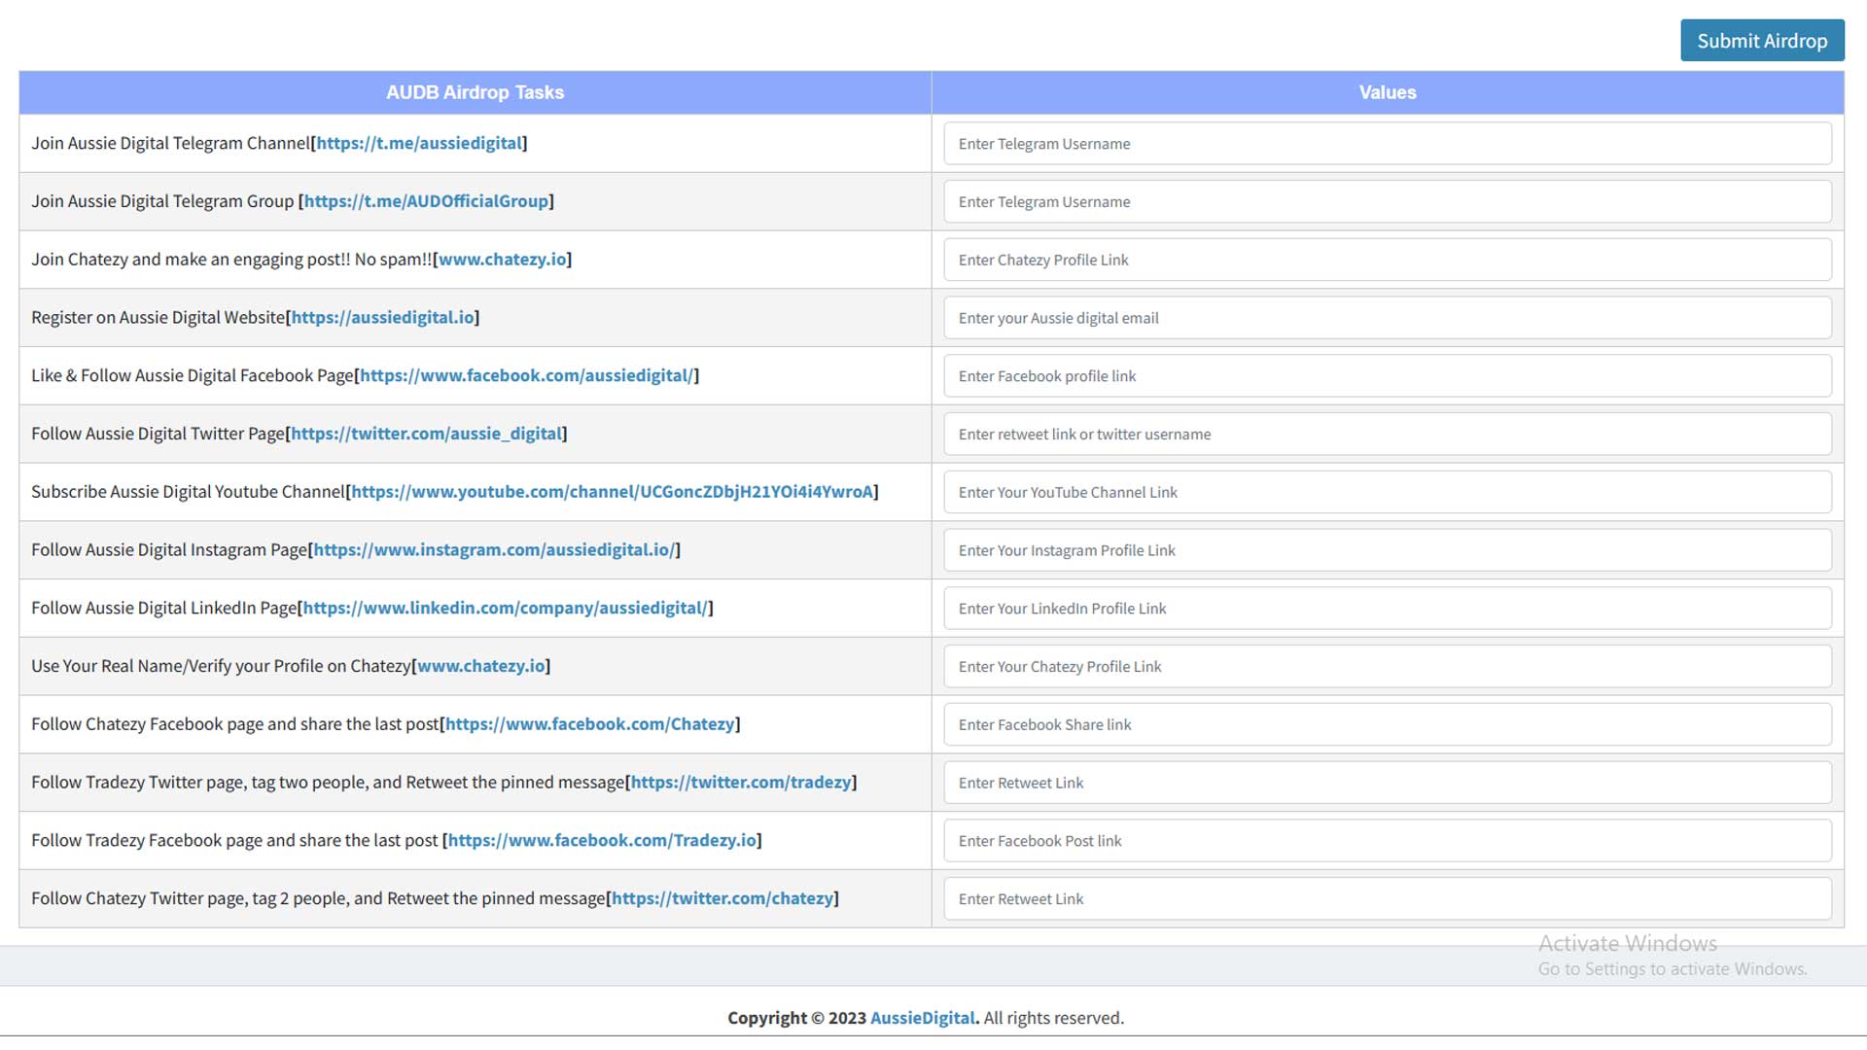Click text 'Follow Aussie Digital Instagram Page'

169,550
